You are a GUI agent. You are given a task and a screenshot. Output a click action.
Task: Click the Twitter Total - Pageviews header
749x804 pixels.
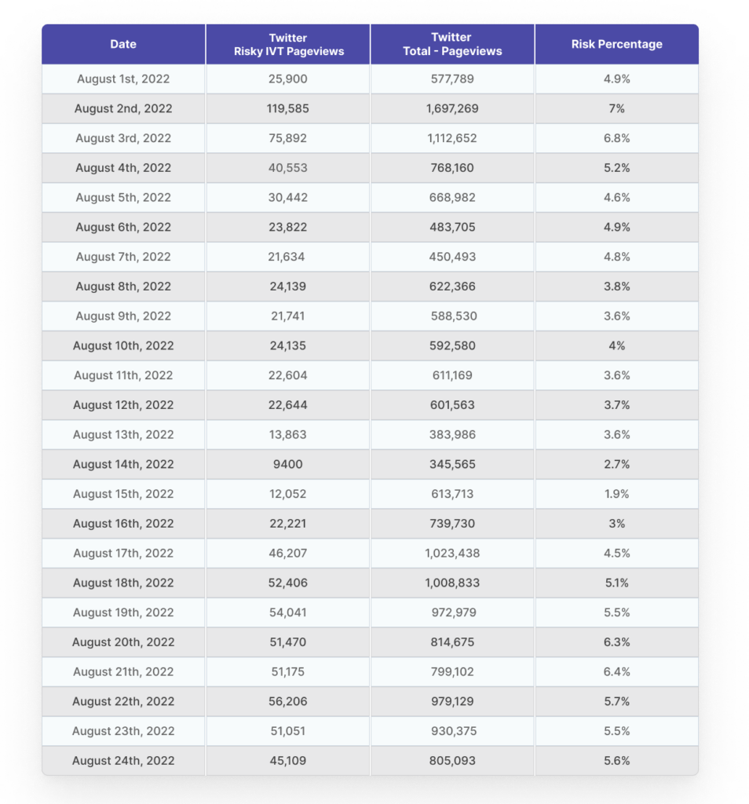tap(451, 44)
